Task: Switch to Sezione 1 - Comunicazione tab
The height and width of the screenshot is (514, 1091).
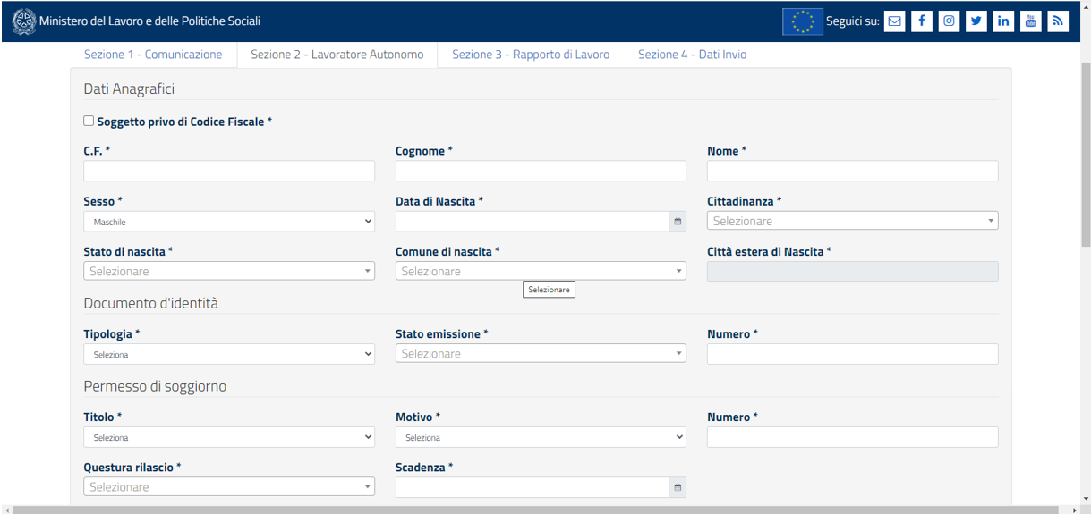Action: [x=153, y=55]
